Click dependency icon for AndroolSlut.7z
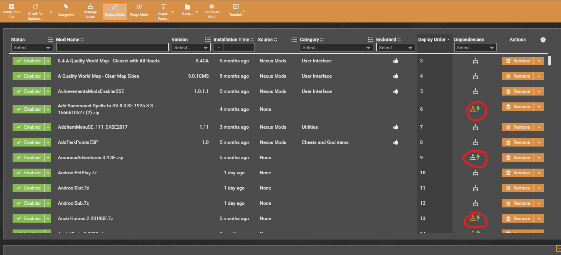 475,188
